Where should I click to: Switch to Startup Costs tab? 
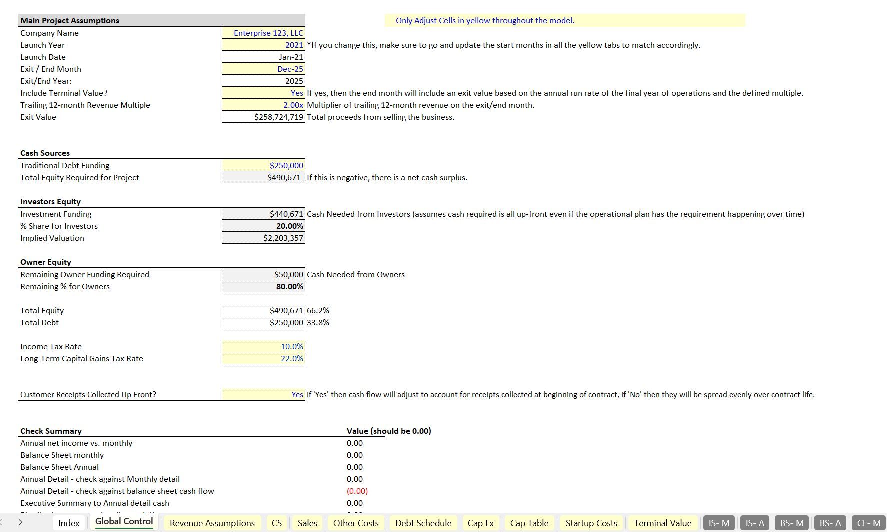point(591,523)
